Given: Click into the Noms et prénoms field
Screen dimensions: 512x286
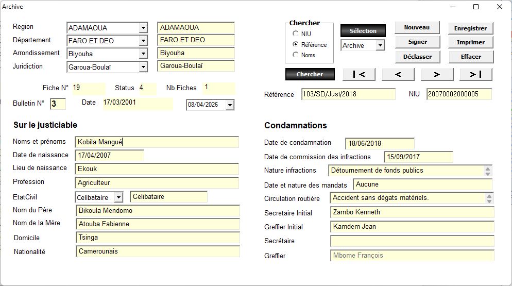Looking at the screenshot, I should coord(157,142).
